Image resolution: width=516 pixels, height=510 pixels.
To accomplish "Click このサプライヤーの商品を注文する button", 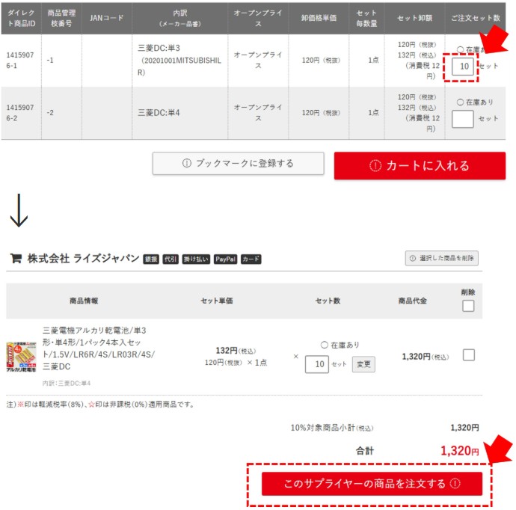I will click(372, 484).
